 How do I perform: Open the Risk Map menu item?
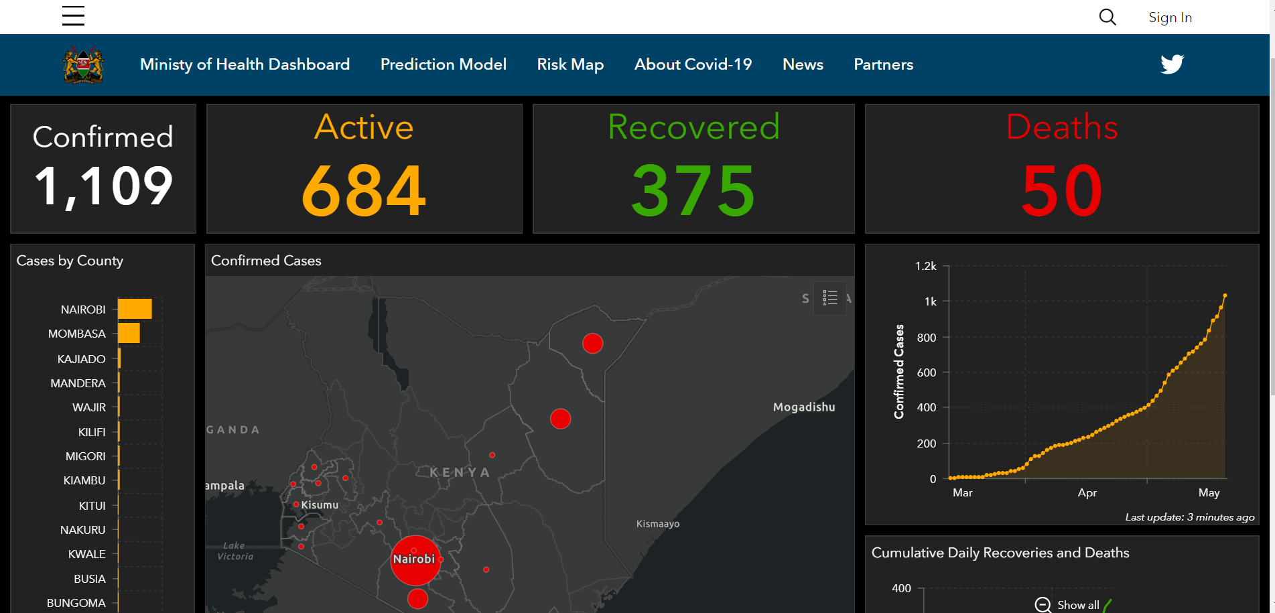click(x=570, y=64)
